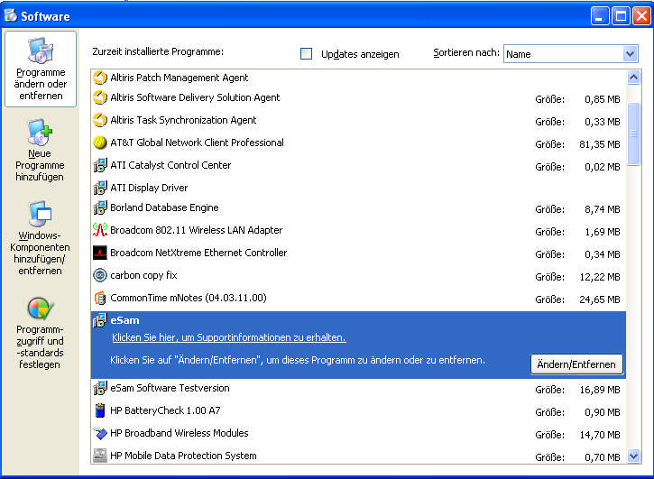Click the 24,65 MB size value
654x479 pixels.
tap(599, 299)
